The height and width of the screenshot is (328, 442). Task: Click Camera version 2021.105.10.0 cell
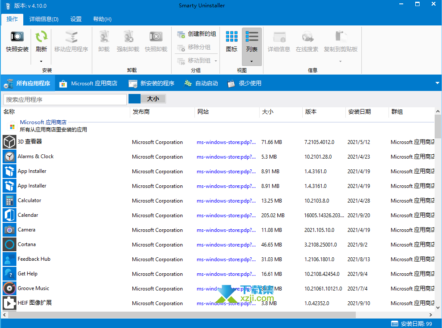[x=320, y=230]
